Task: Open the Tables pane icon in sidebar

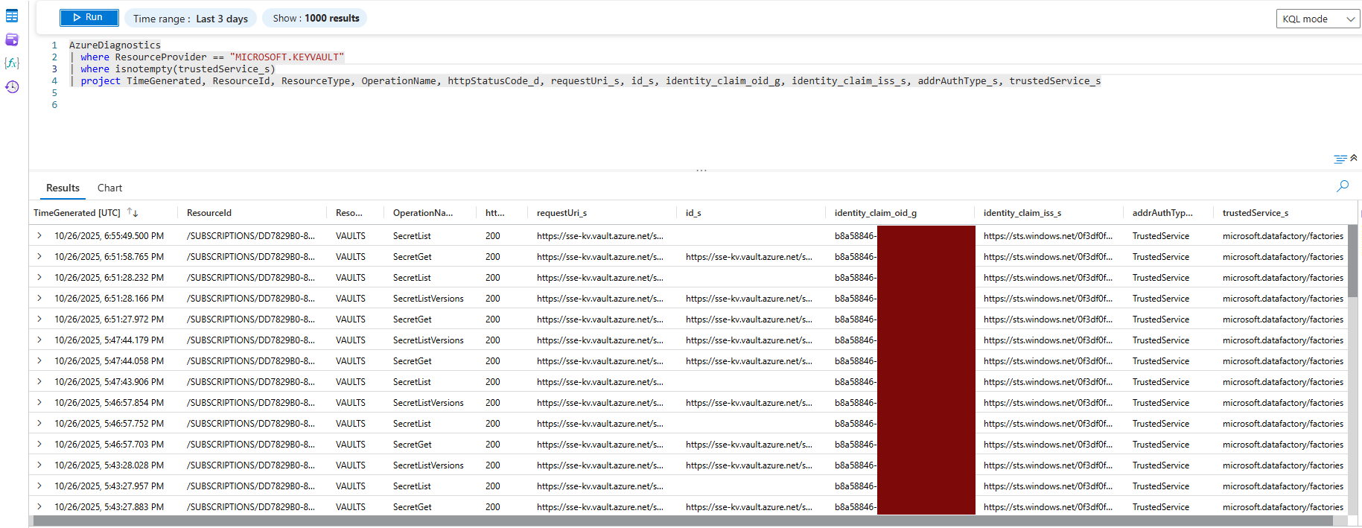Action: click(12, 16)
